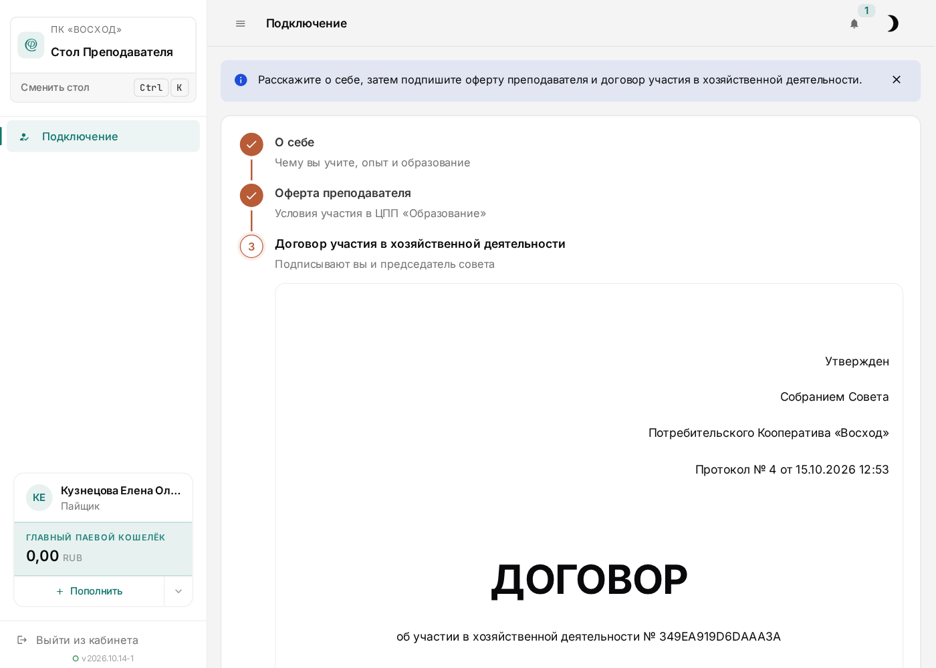This screenshot has height=668, width=936.
Task: Click Договор участия в хозяйственной деятельности title
Action: pyautogui.click(x=420, y=244)
